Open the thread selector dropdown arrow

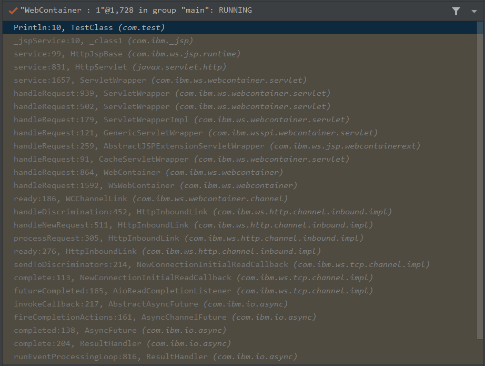(x=474, y=12)
